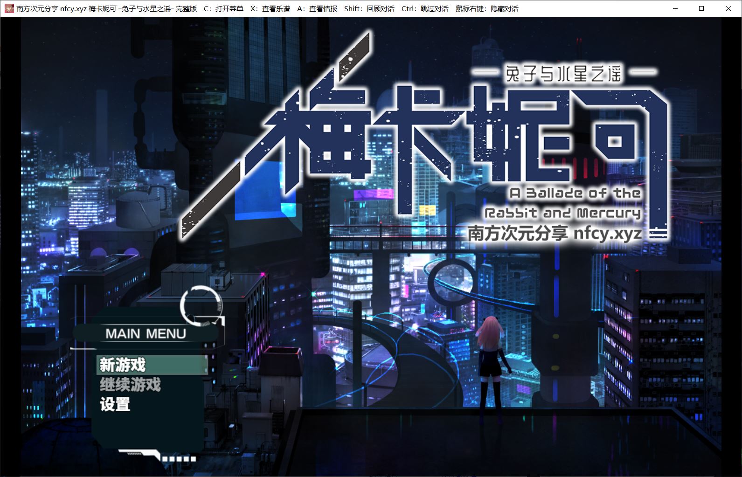
Task: Select 继续游戏 to continue game
Action: [130, 385]
